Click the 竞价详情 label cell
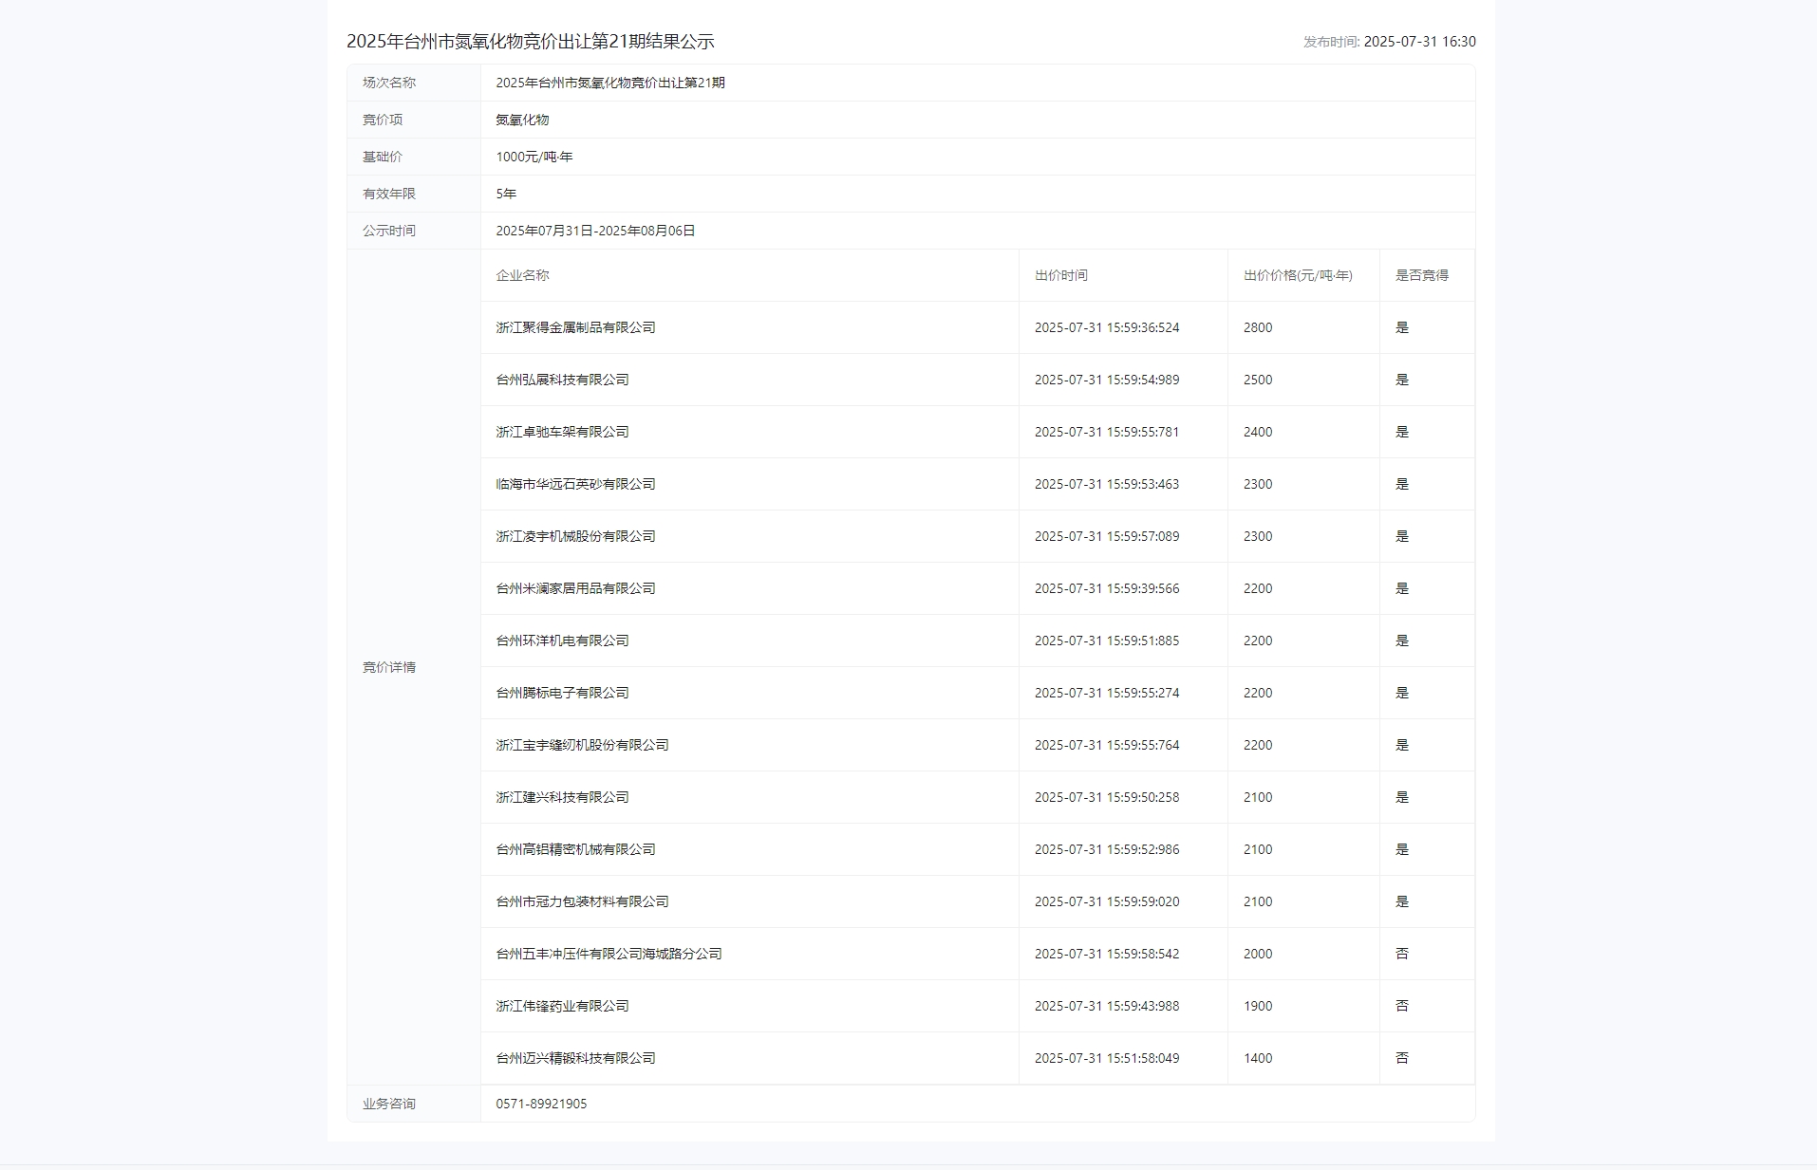 [388, 667]
